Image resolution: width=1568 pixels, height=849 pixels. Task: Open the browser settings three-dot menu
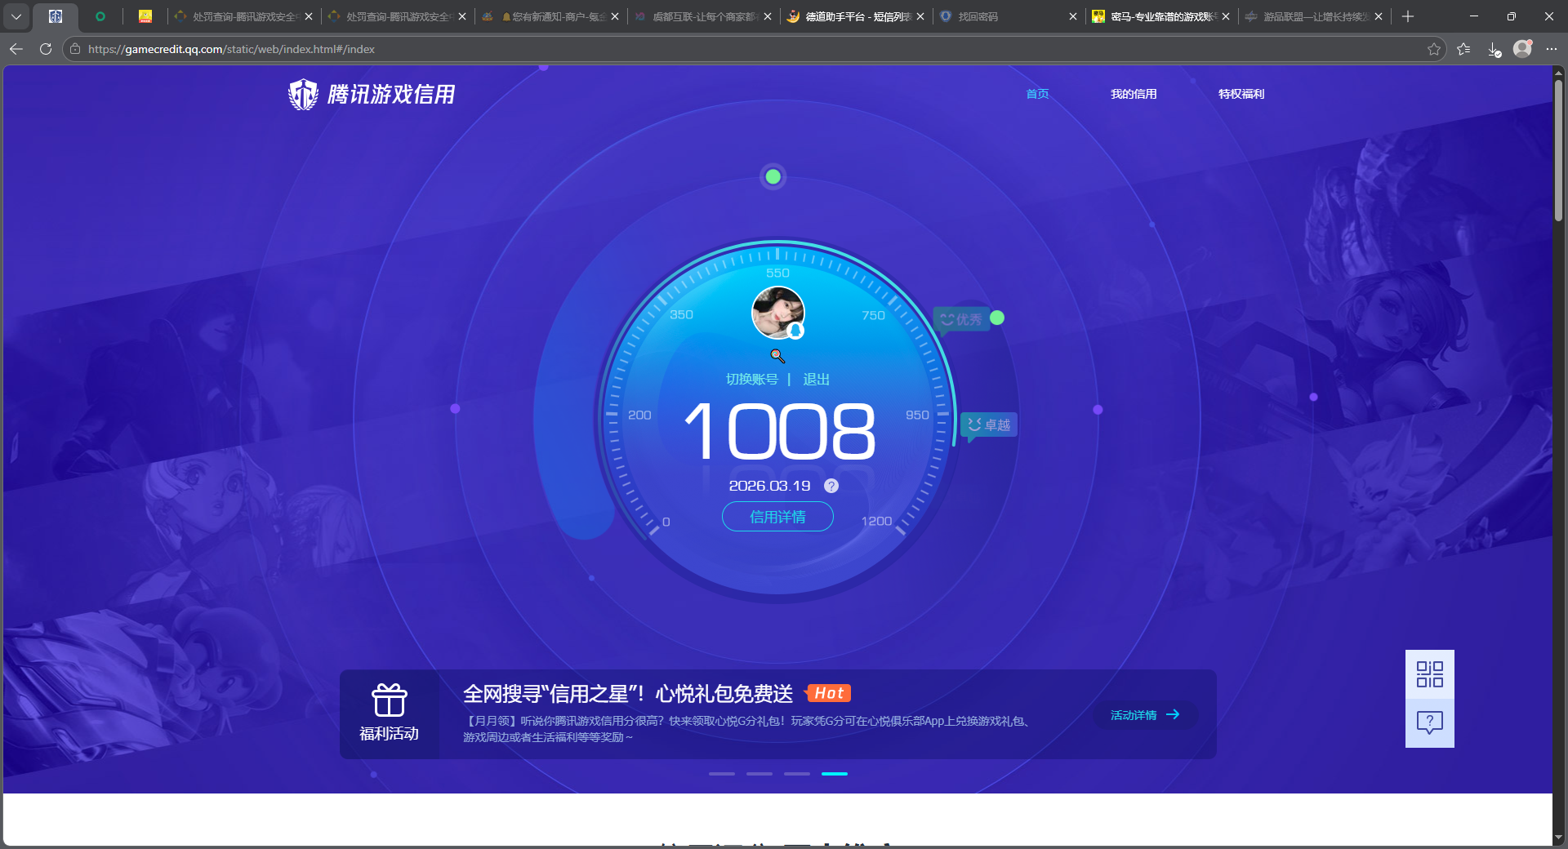[1552, 49]
